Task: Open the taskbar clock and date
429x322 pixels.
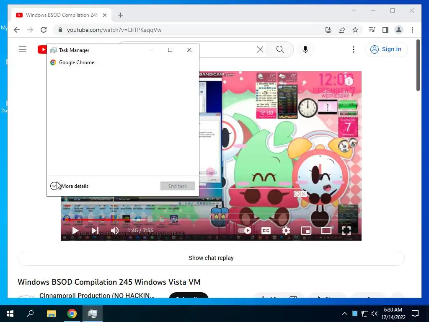Action: [393, 314]
